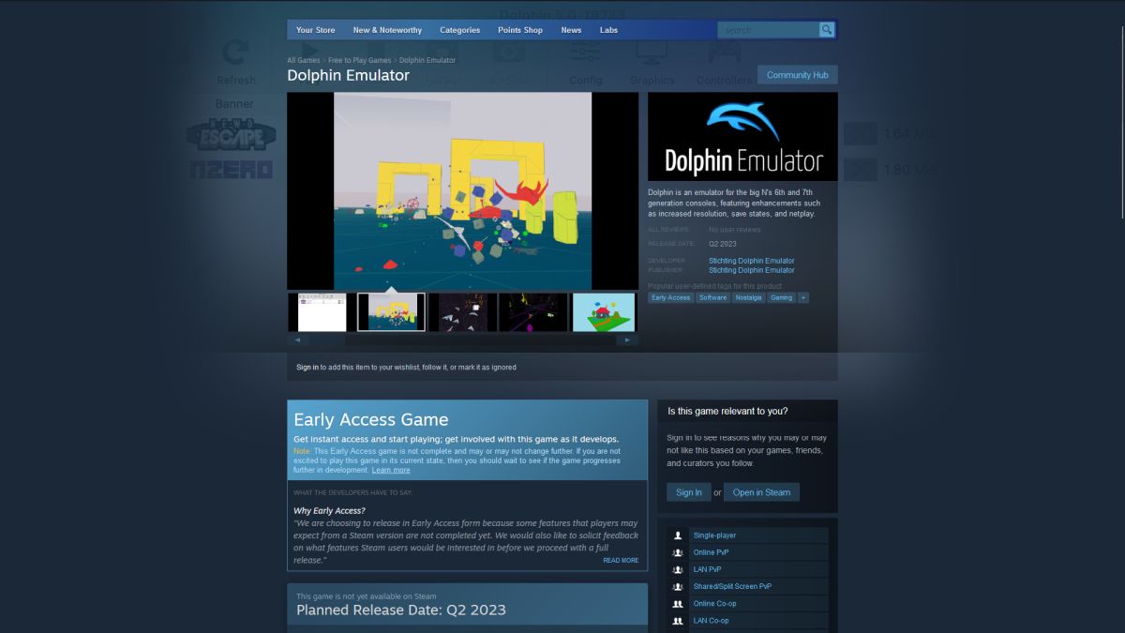The width and height of the screenshot is (1125, 633).
Task: Open the Learn more link
Action: [x=391, y=470]
